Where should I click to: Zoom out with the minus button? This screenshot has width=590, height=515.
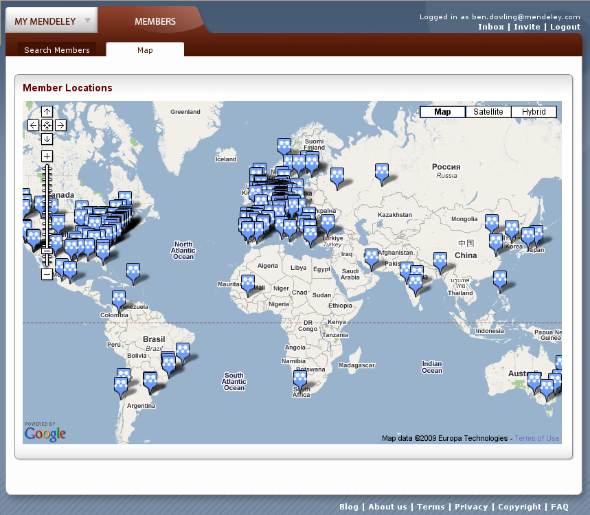pyautogui.click(x=47, y=274)
